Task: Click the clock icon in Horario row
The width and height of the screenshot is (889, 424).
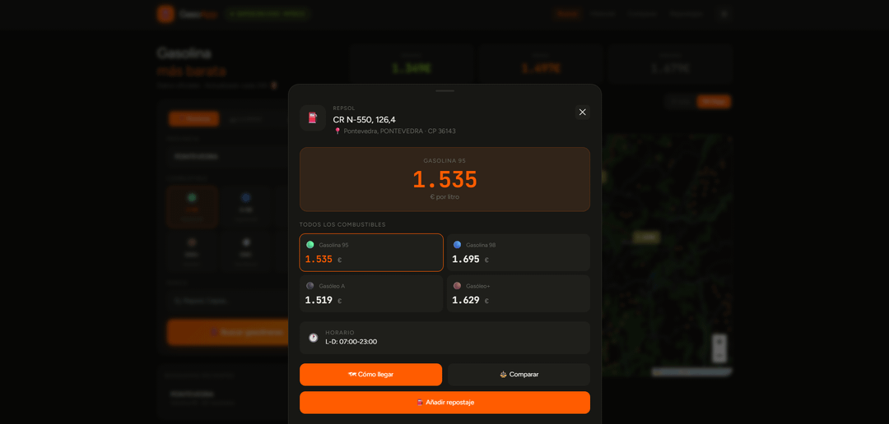Action: point(313,338)
